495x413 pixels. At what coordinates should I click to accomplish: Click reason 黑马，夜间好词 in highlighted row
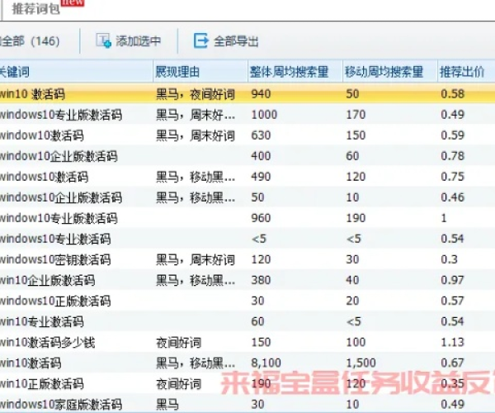[196, 94]
